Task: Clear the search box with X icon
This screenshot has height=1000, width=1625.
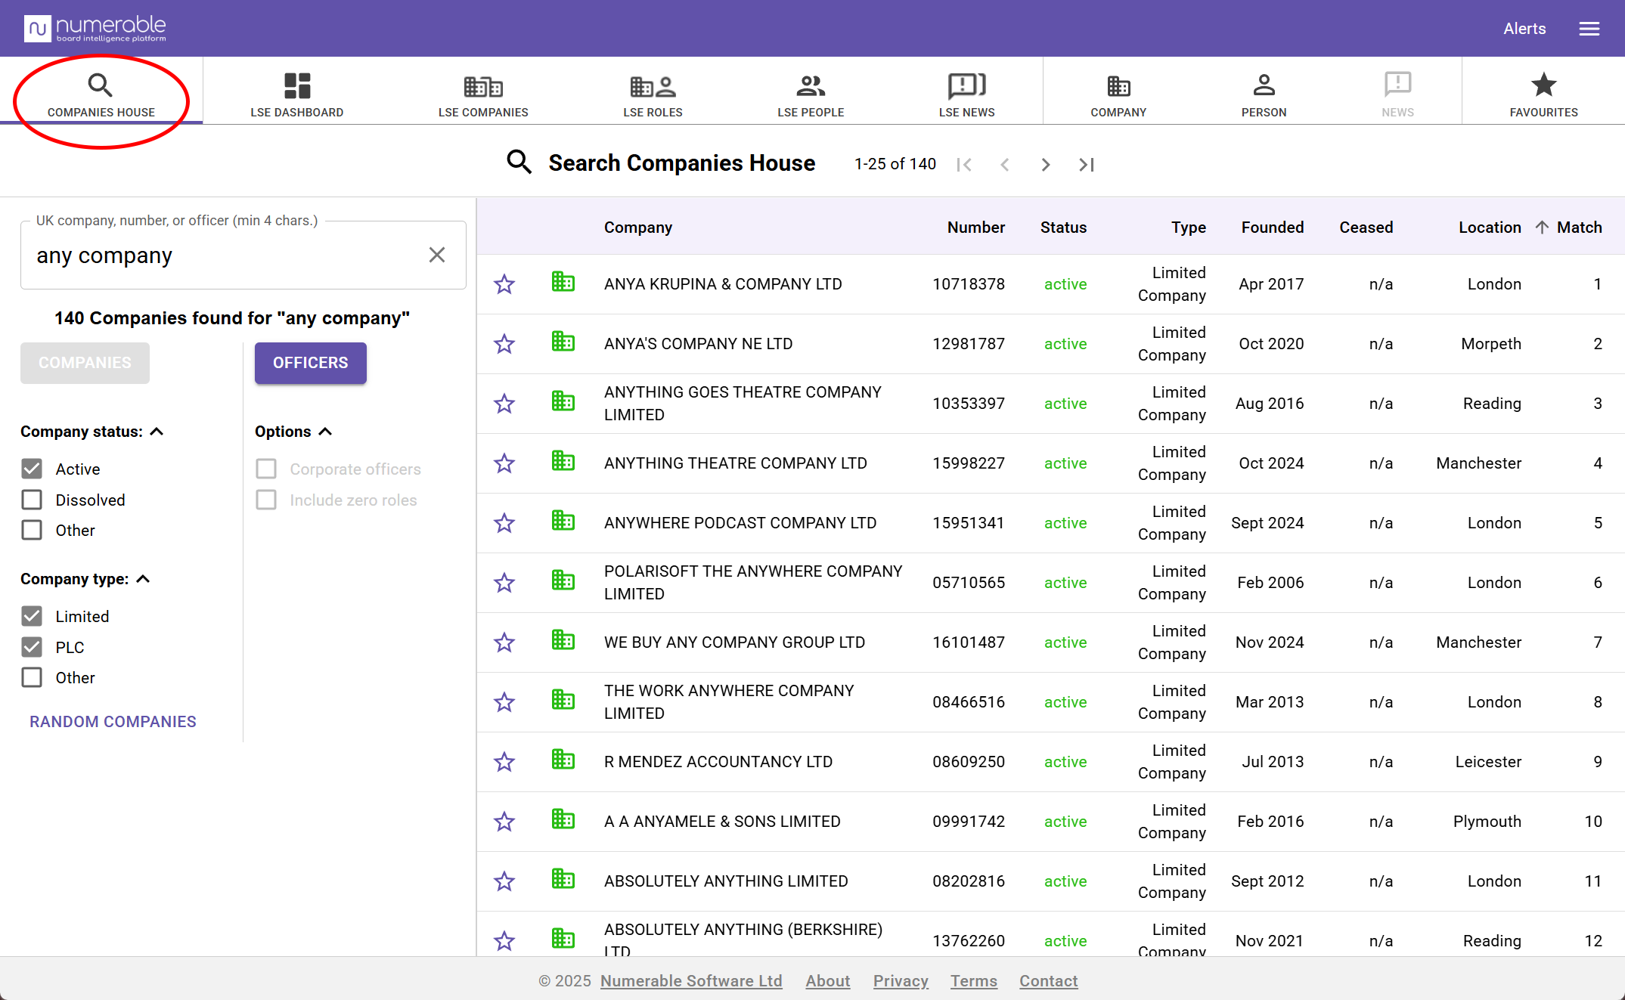Action: [436, 255]
